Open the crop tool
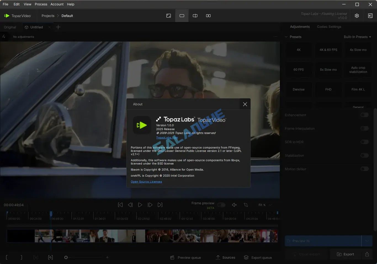This screenshot has width=377, height=264. (246, 205)
